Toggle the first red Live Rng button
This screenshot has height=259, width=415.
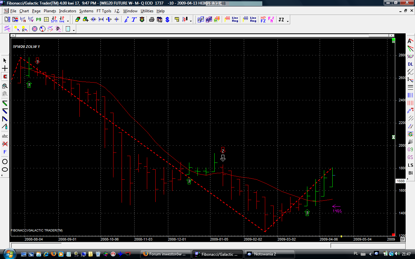(x=235, y=20)
